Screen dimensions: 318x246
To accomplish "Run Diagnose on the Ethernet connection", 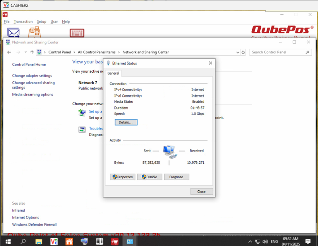I will point(177,177).
